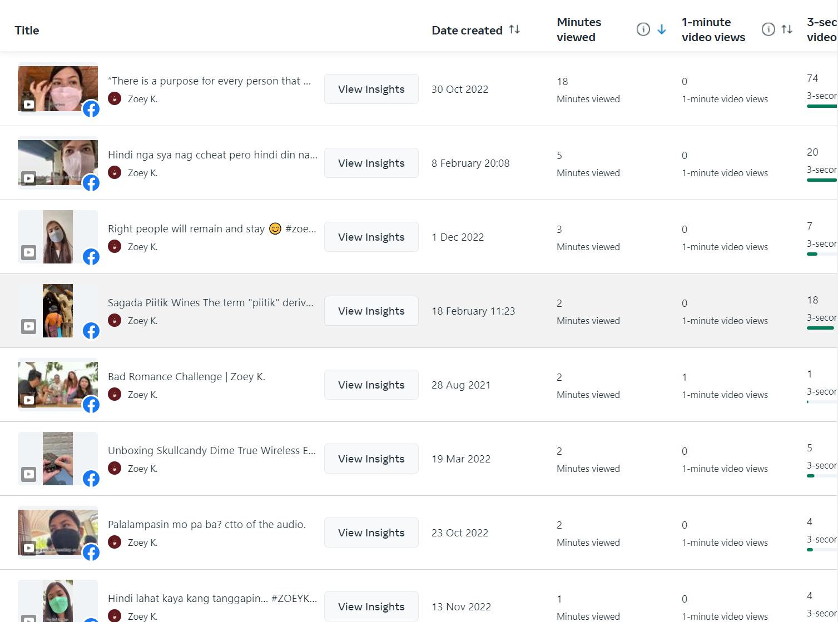The height and width of the screenshot is (622, 838).
Task: Sort by 1-minute video views arrows
Action: click(x=786, y=29)
